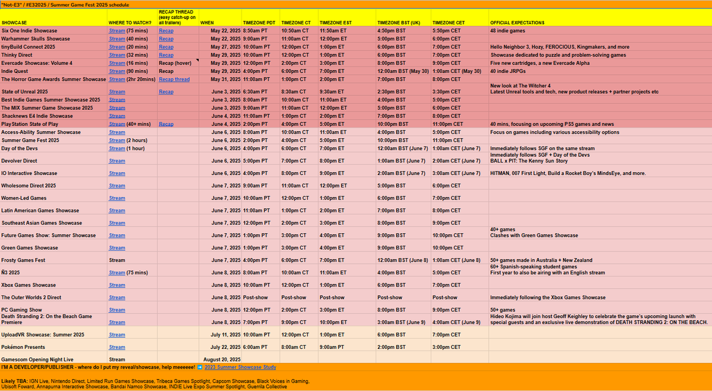
Task: Open the Day of the Devs Stream link
Action: [117, 148]
